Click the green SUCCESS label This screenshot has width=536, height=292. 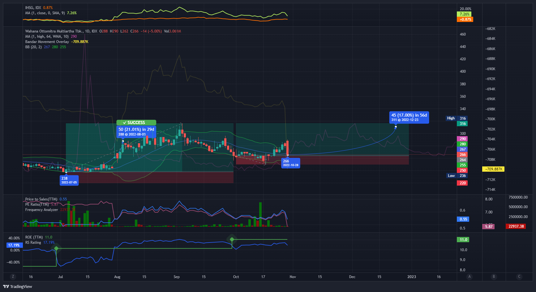(136, 122)
